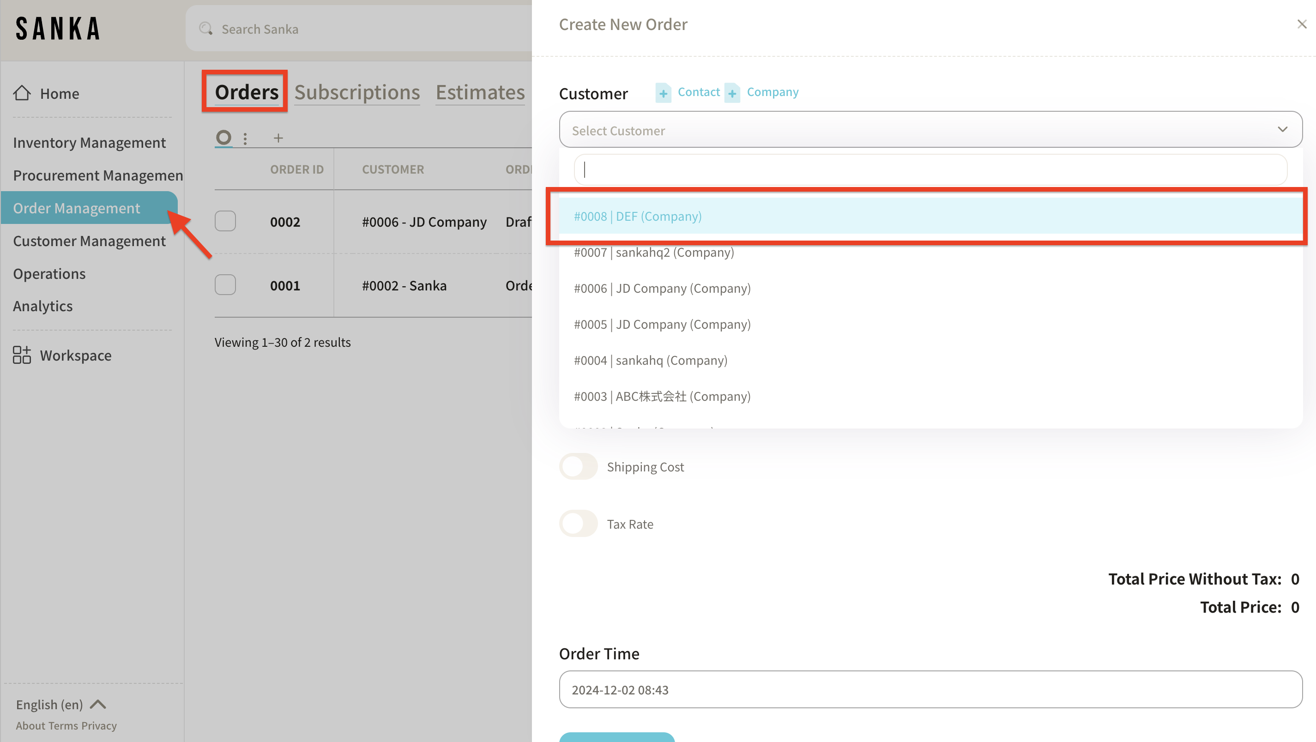Click the Order Time input field
This screenshot has height=742, width=1316.
tap(930, 689)
